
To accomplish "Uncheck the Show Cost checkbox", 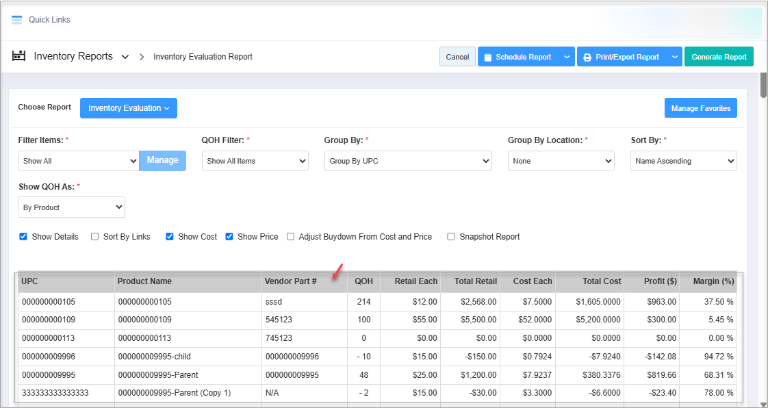I will (170, 237).
